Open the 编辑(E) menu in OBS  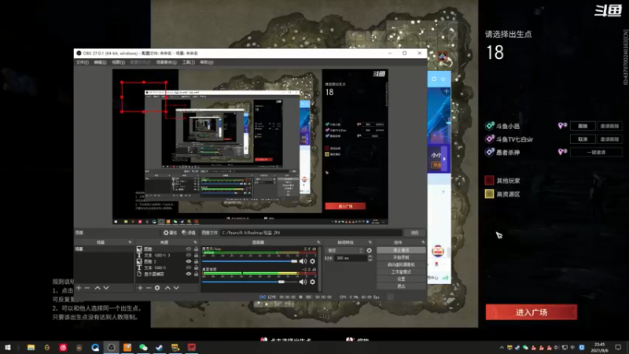[x=100, y=62]
